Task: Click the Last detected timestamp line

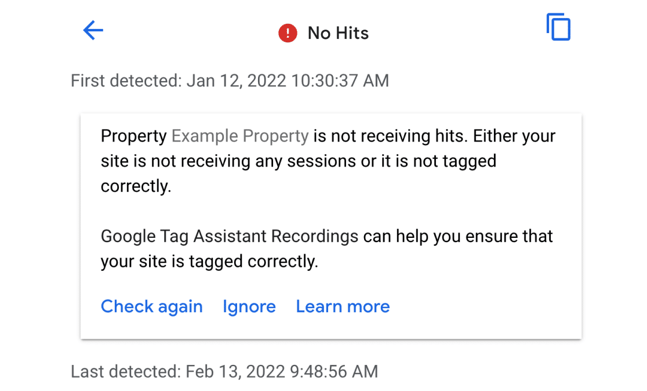Action: tap(224, 371)
